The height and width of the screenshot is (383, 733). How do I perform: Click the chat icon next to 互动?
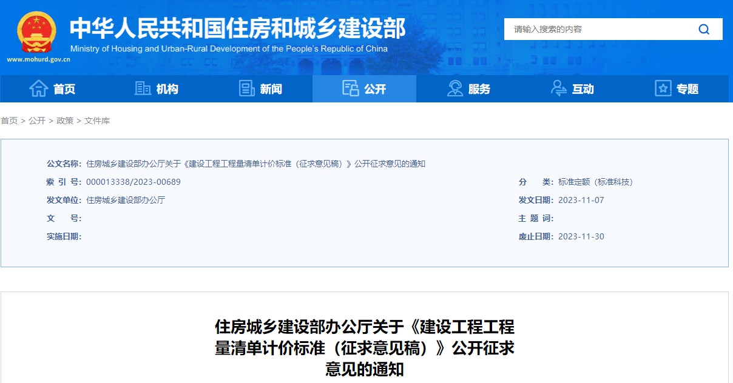point(558,88)
